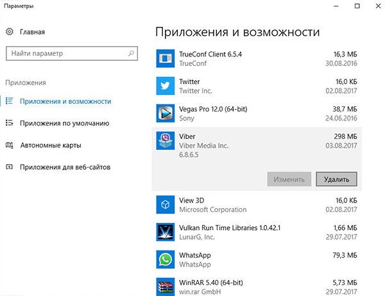Open Приложения по умолчанию section
Viewport: 385px width, 296px height.
click(65, 123)
